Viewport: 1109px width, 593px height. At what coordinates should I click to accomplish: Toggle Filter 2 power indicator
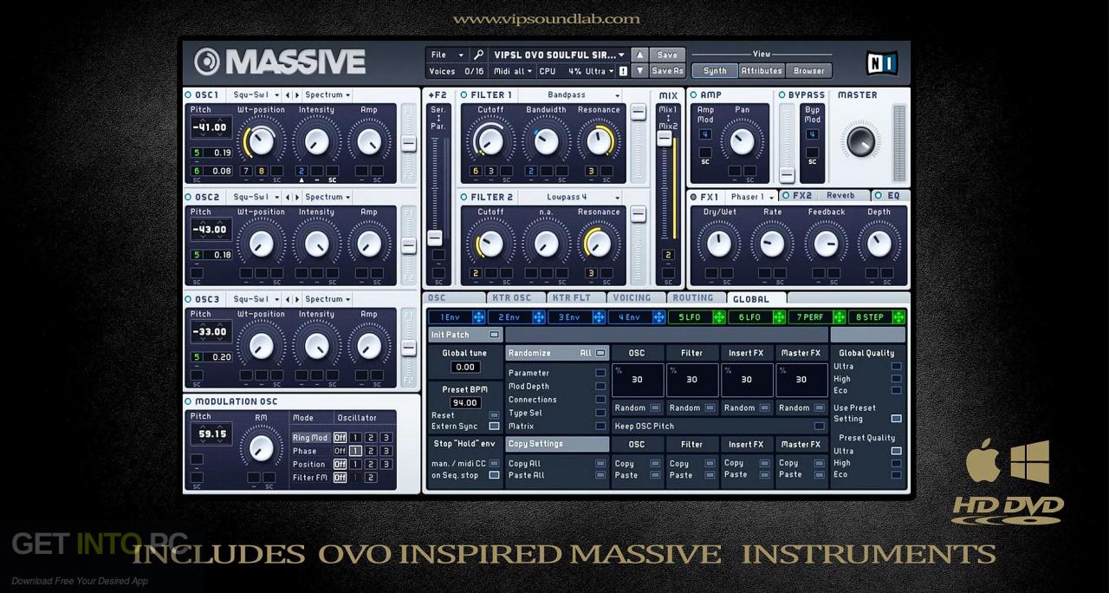[x=464, y=197]
